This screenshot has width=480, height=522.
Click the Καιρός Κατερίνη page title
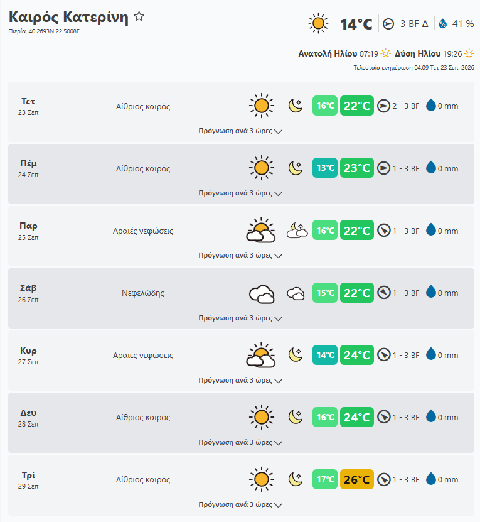(x=68, y=16)
